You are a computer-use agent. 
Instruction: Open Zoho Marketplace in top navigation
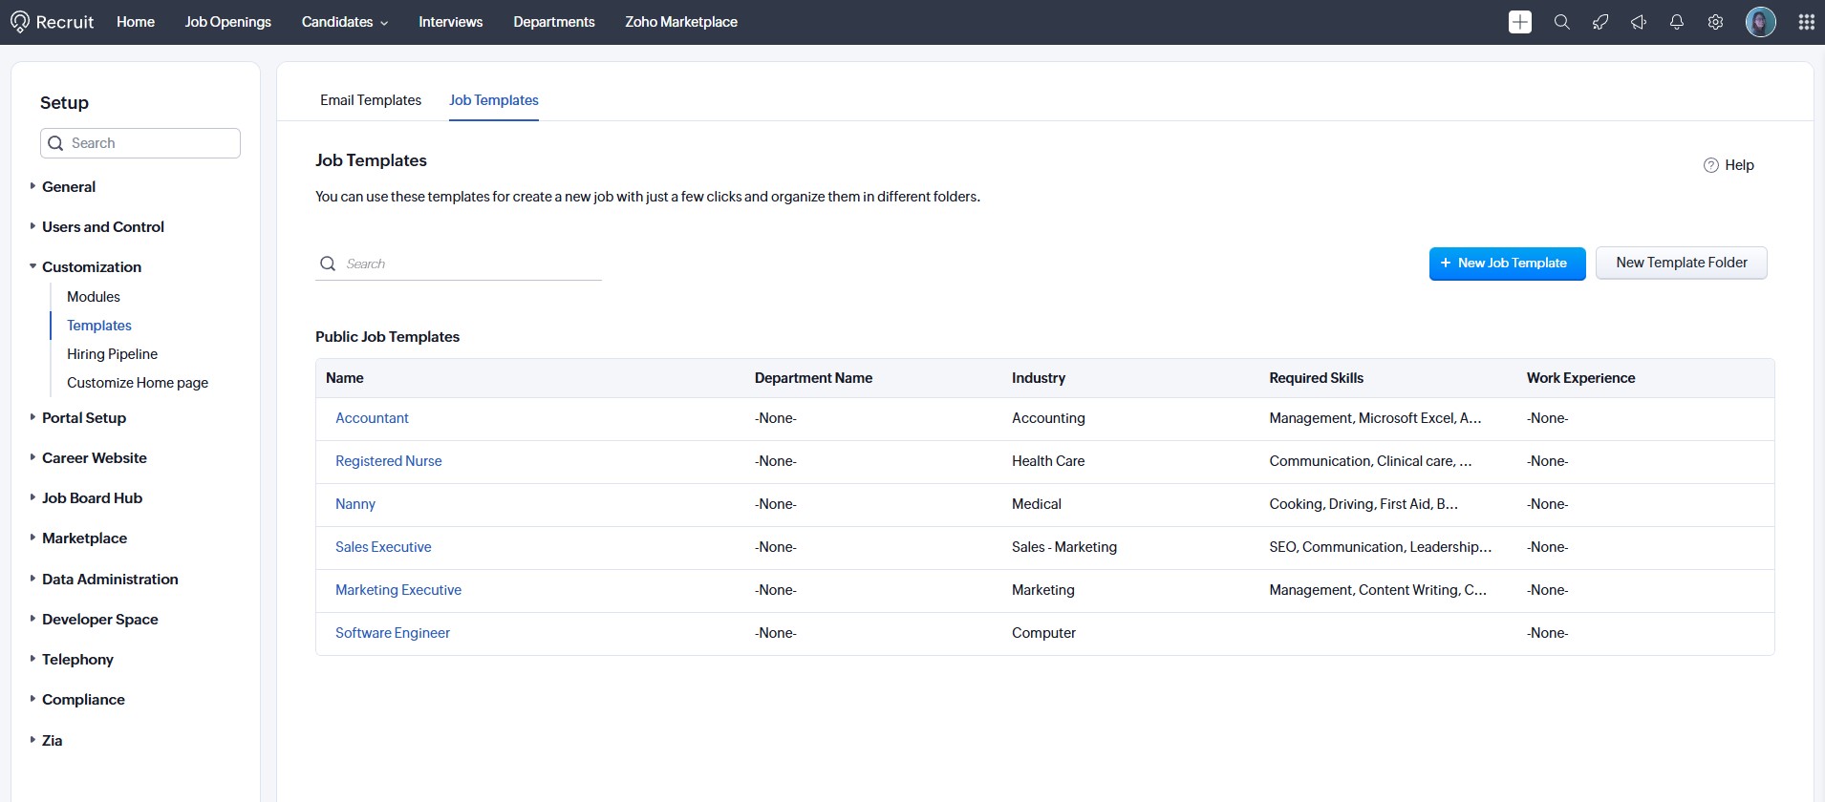(681, 22)
